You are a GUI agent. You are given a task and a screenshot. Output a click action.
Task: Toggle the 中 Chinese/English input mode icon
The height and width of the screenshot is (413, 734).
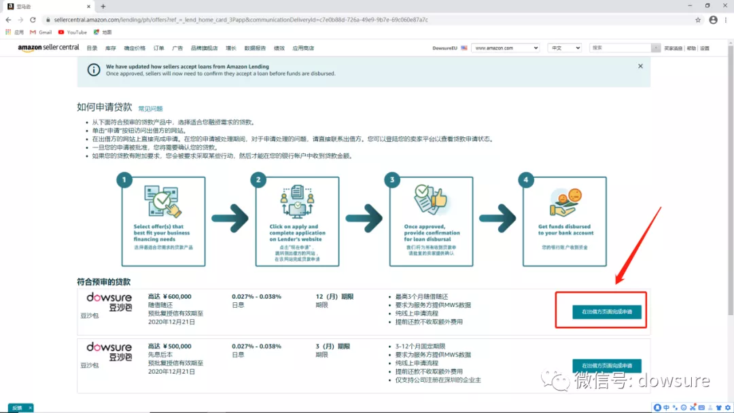coord(666,408)
